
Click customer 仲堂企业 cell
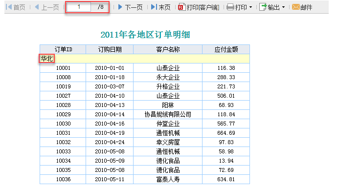coord(168,124)
